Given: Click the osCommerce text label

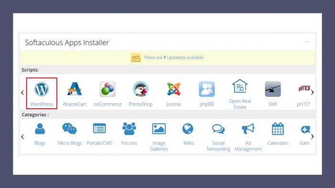Looking at the screenshot, I should click(108, 104).
